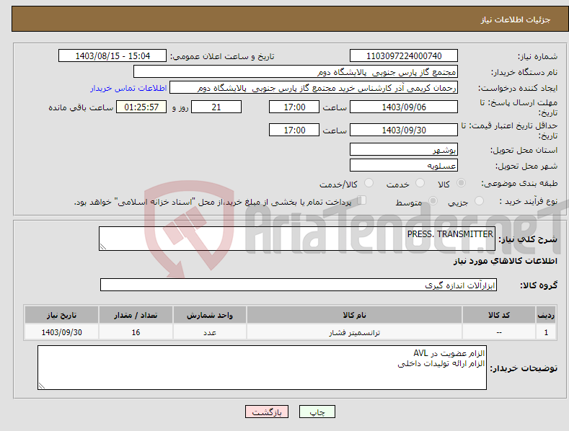Select the متوسط purchase type radio
This screenshot has width=569, height=431.
pyautogui.click(x=433, y=200)
